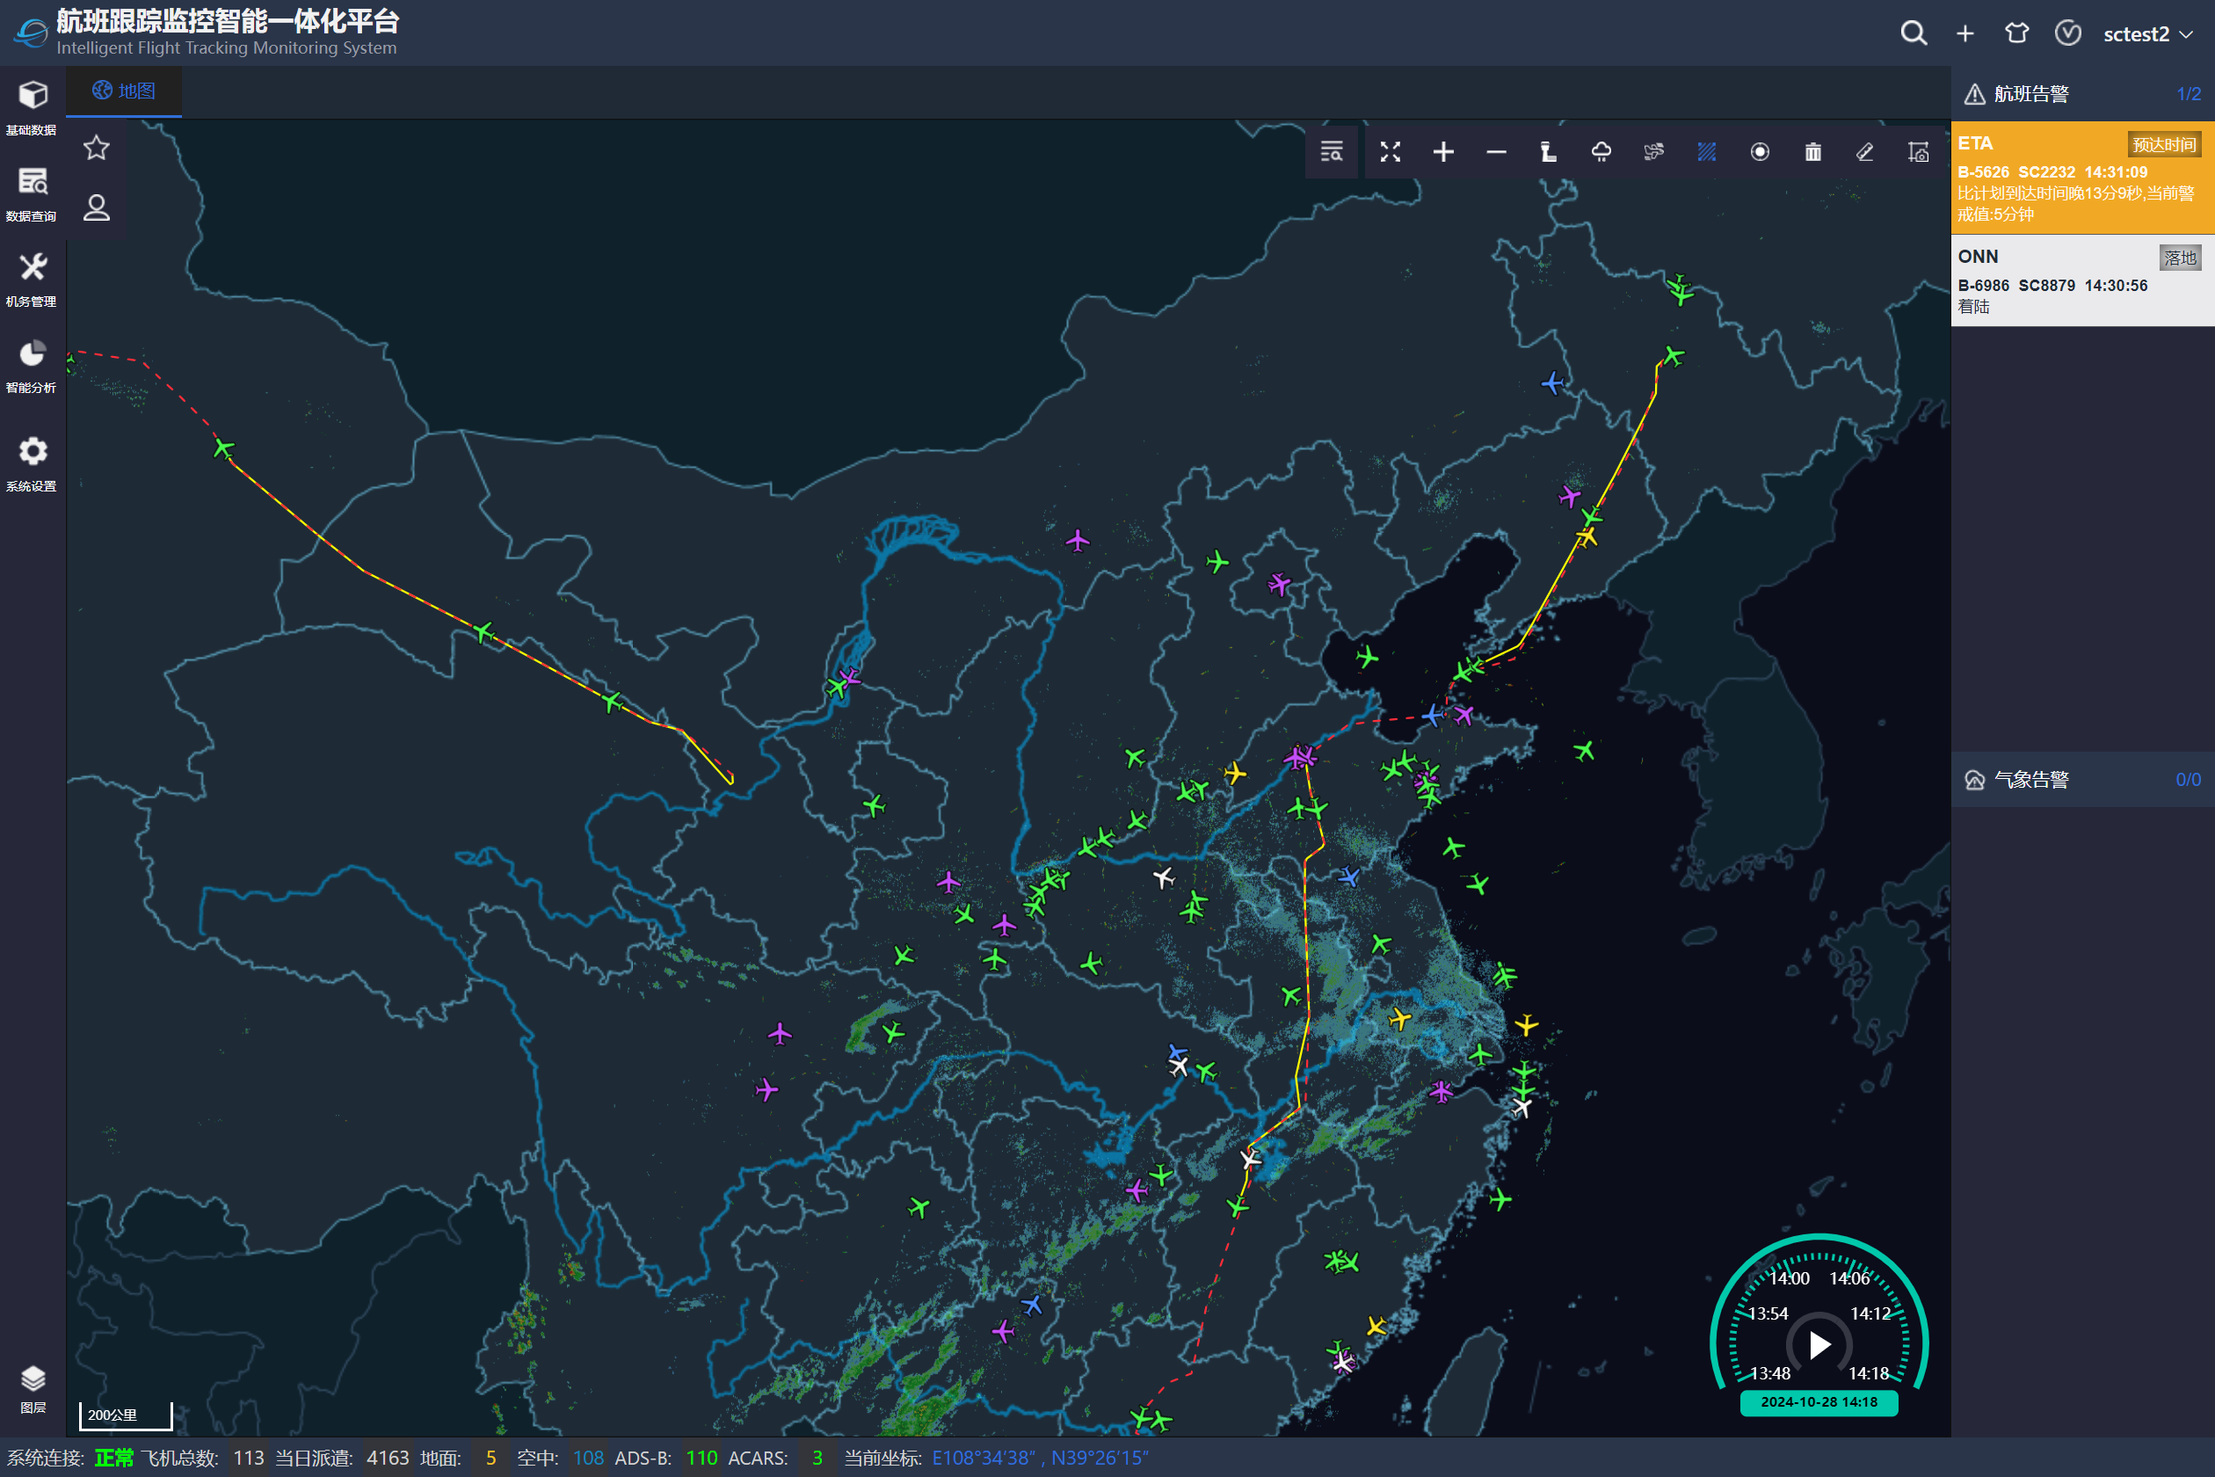
Task: Zoom in the map
Action: [x=1442, y=151]
